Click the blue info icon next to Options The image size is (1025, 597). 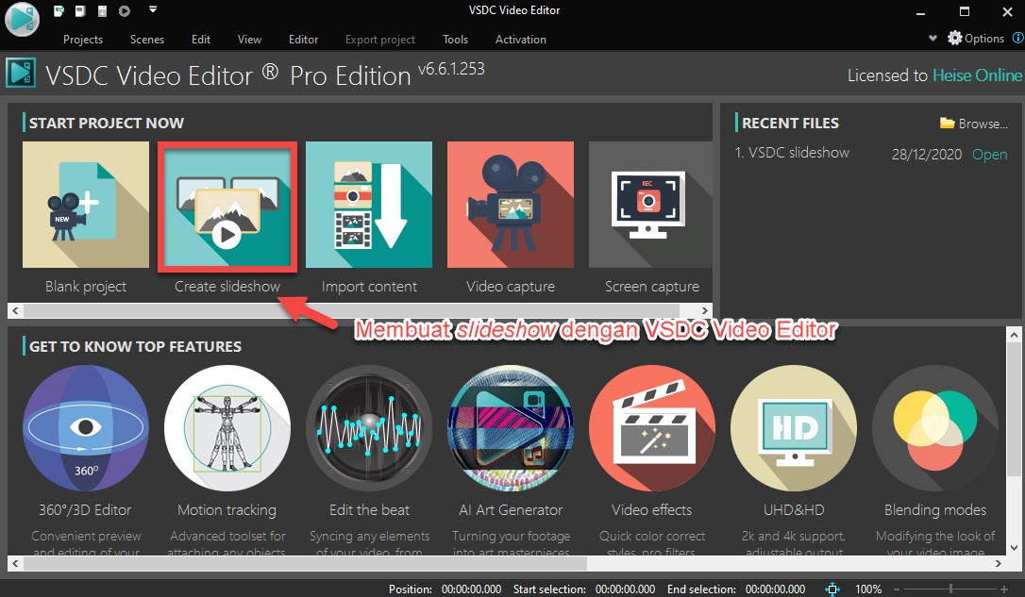point(1017,38)
